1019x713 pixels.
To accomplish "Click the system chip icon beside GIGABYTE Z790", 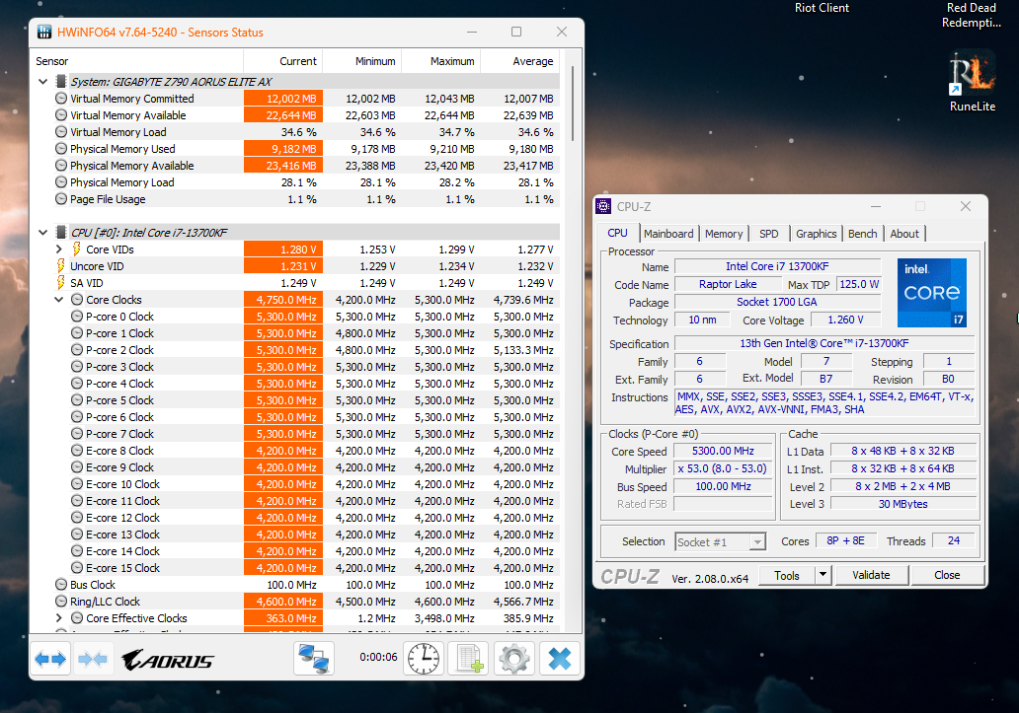I will (61, 81).
